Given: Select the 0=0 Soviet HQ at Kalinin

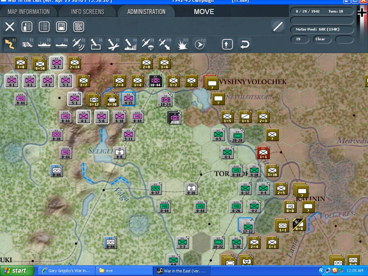Looking at the screenshot, I should coord(290,207).
